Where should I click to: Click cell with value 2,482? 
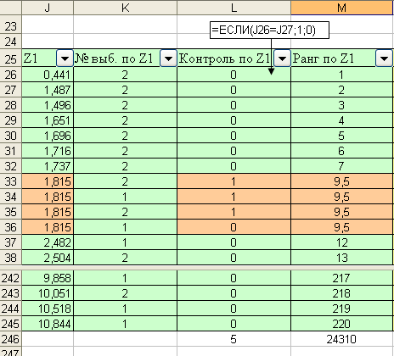click(48, 242)
